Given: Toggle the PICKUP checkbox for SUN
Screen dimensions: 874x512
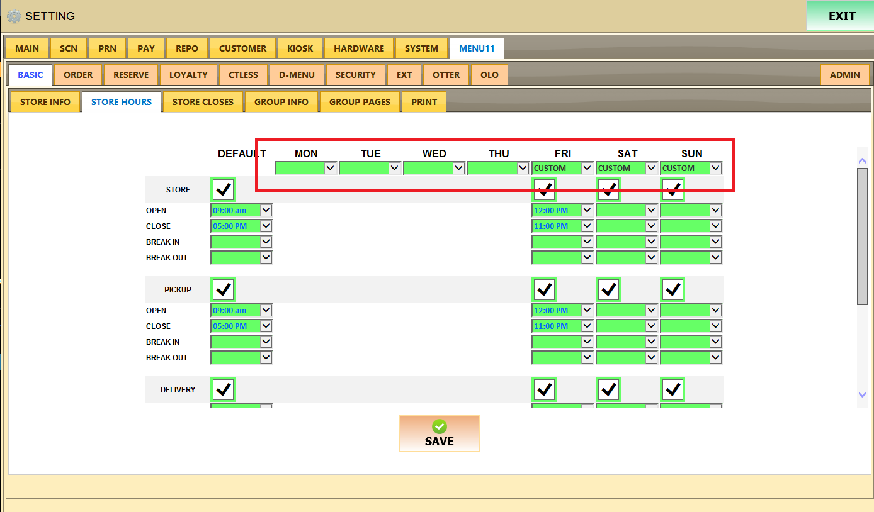Looking at the screenshot, I should pyautogui.click(x=673, y=289).
